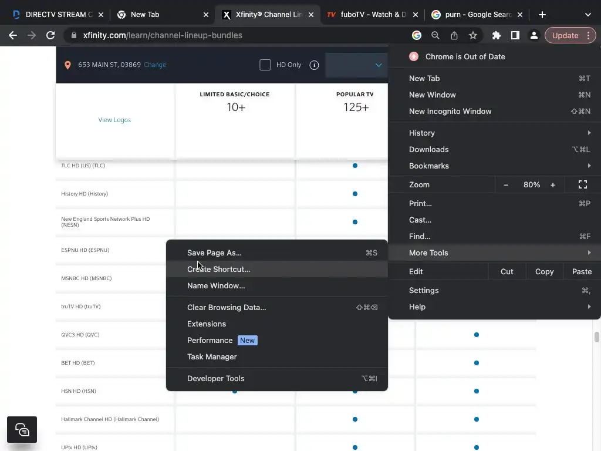The width and height of the screenshot is (601, 451).
Task: Close the purn Google Search tab
Action: point(520,15)
